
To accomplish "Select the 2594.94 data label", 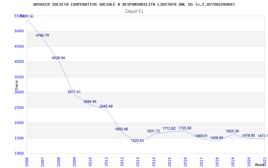I will coord(90,101).
